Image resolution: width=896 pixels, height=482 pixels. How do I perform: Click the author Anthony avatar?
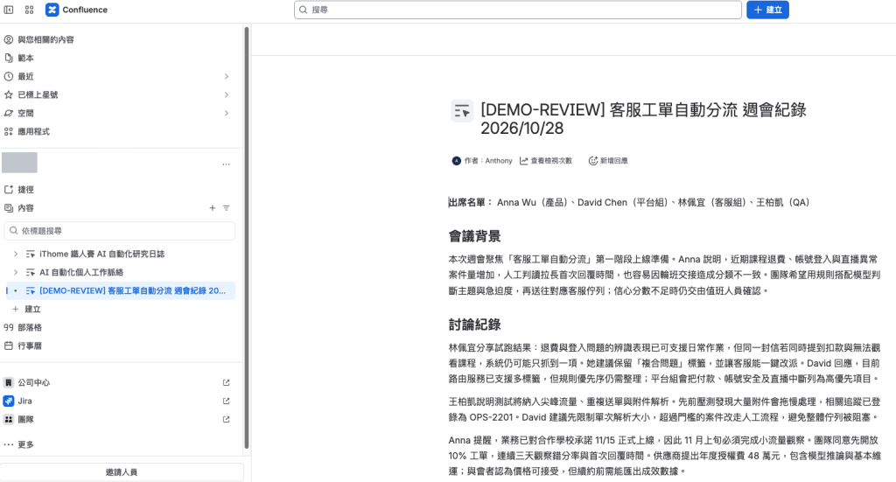pos(456,161)
